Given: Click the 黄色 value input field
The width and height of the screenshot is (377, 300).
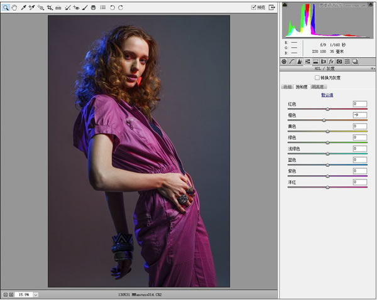Looking at the screenshot, I should point(360,126).
